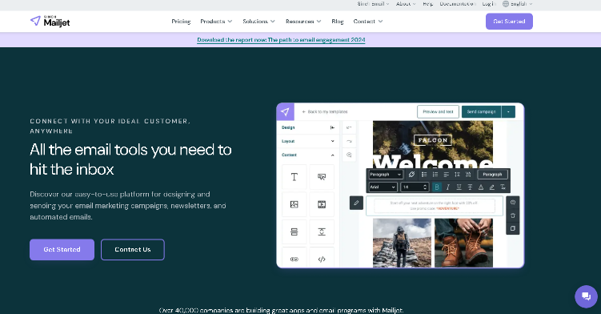Open the email engagement 2024 report link
Screen dimensions: 601x314
pos(281,40)
